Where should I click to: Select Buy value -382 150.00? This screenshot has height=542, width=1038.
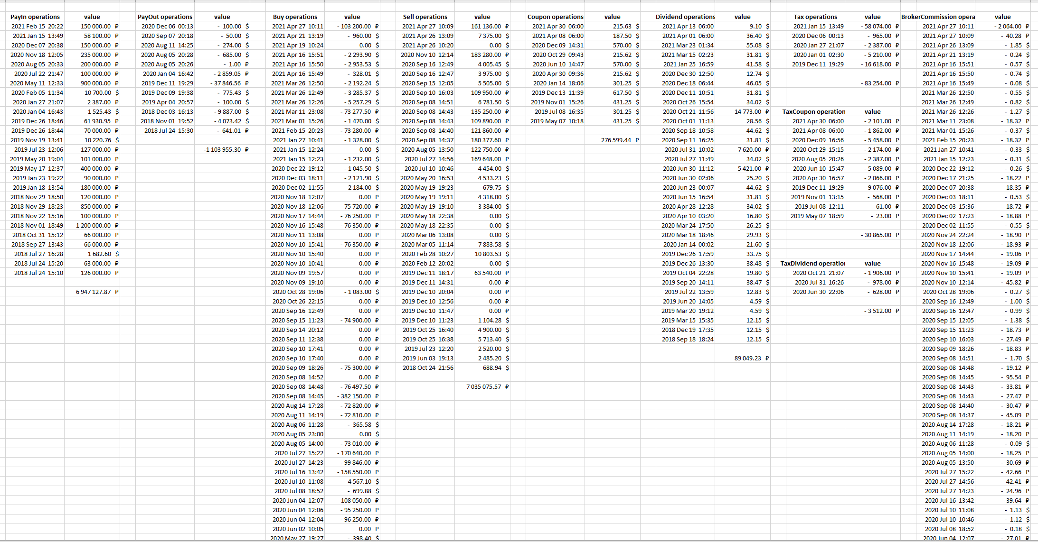[352, 396]
